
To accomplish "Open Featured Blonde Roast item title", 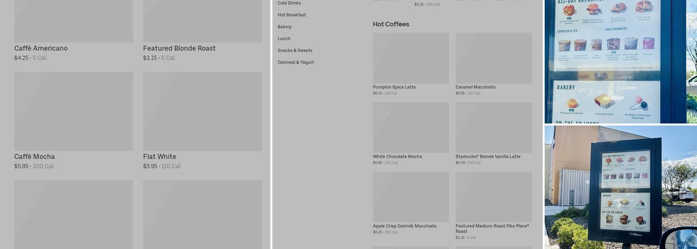I will [x=179, y=48].
